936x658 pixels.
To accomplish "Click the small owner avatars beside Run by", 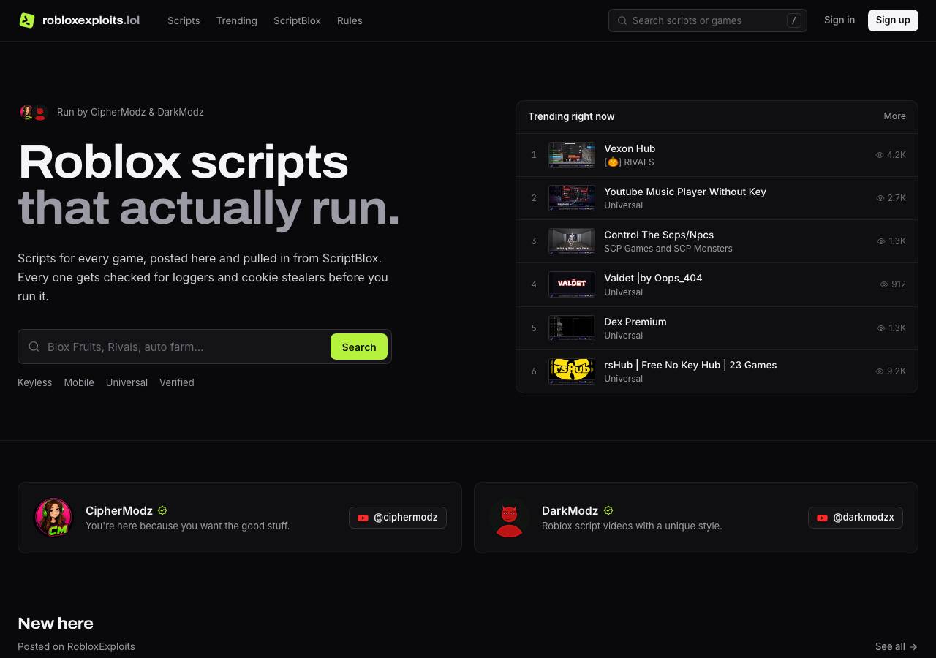I will tap(34, 113).
